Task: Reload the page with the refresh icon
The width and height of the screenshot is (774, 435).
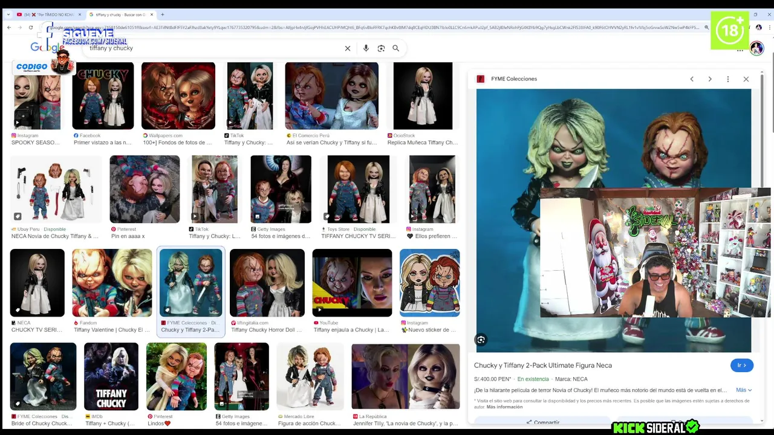Action: pos(31,27)
